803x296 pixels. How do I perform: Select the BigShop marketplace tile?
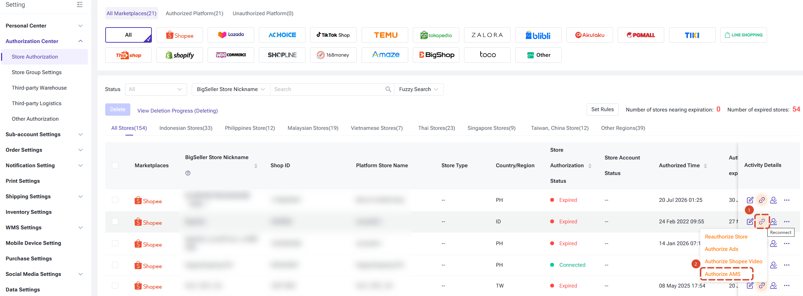(436, 55)
